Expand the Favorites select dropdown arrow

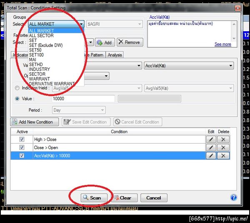click(90, 42)
